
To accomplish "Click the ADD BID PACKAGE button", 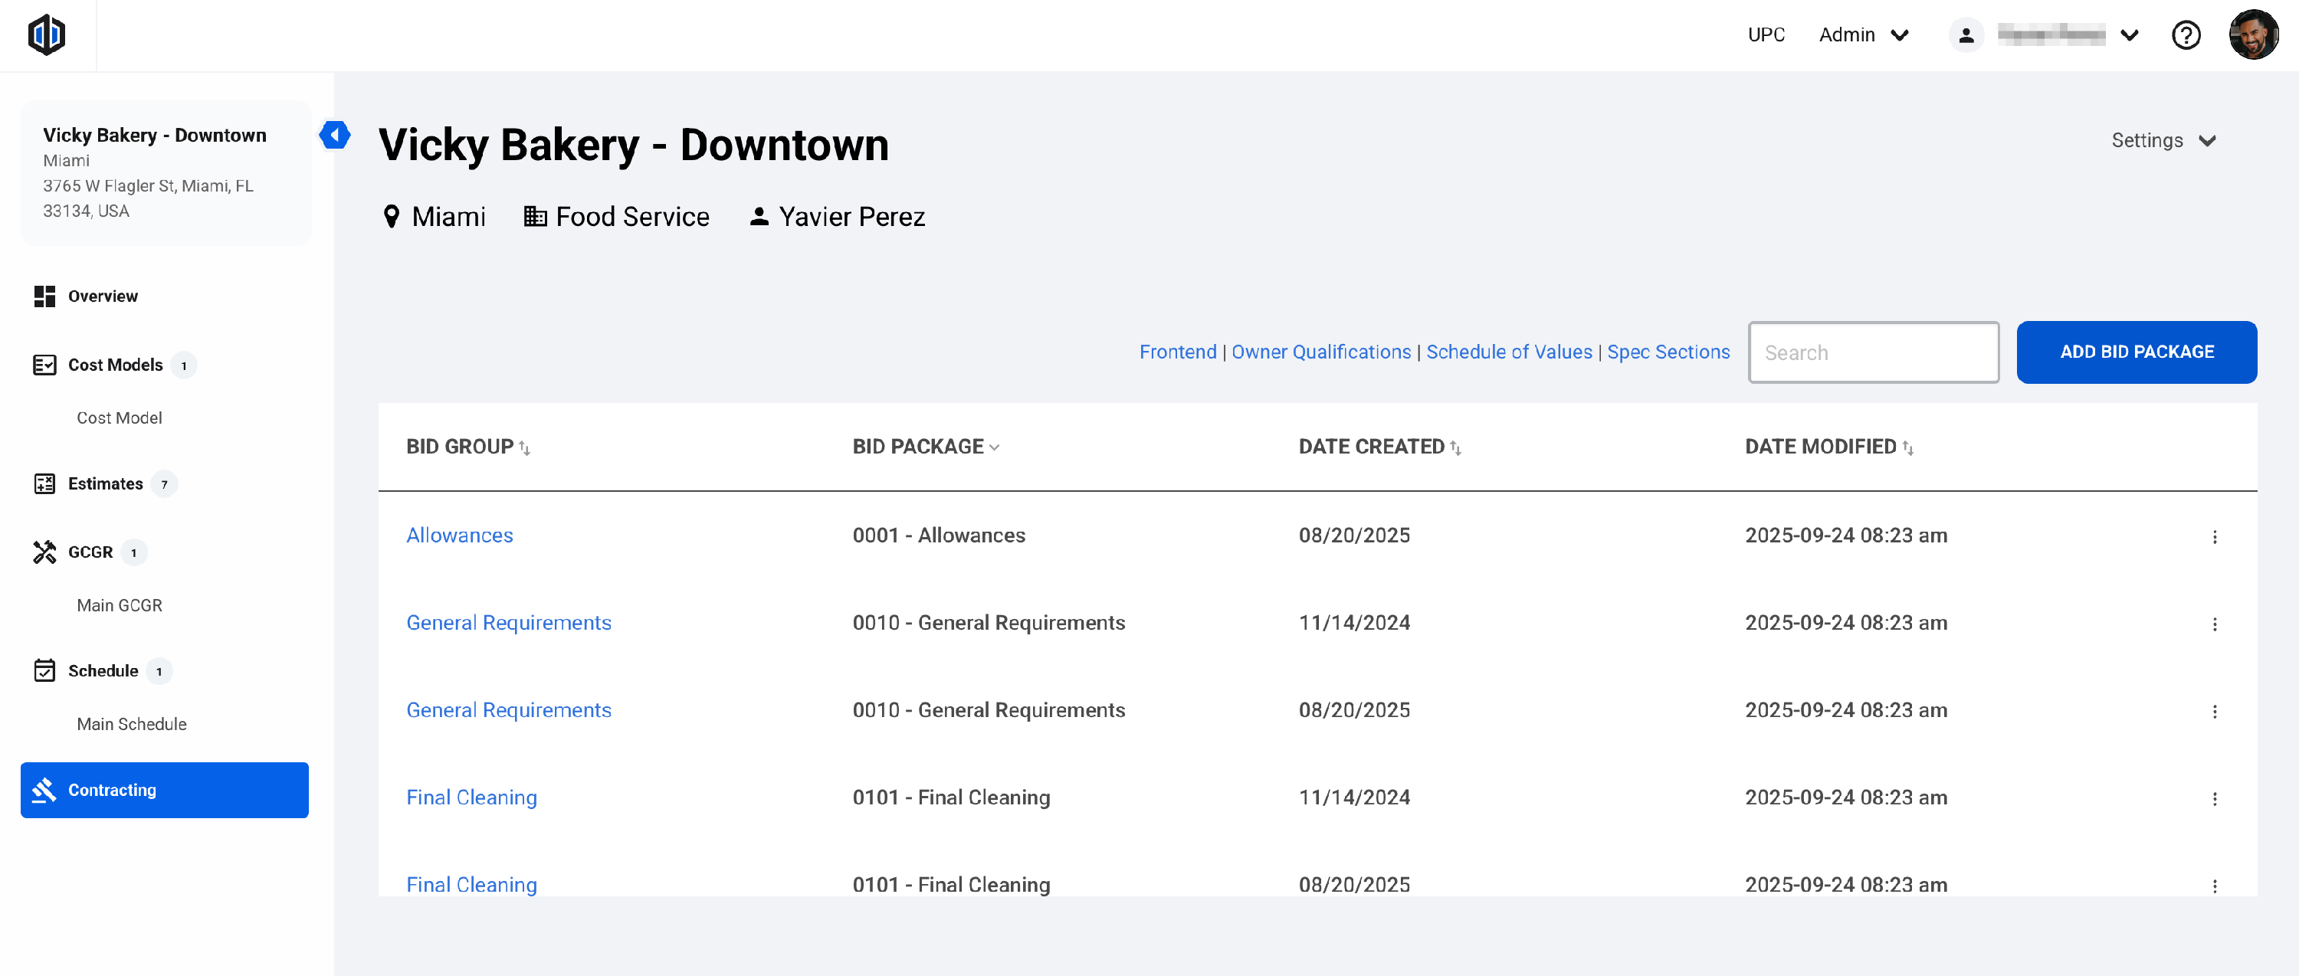I will click(x=2136, y=352).
